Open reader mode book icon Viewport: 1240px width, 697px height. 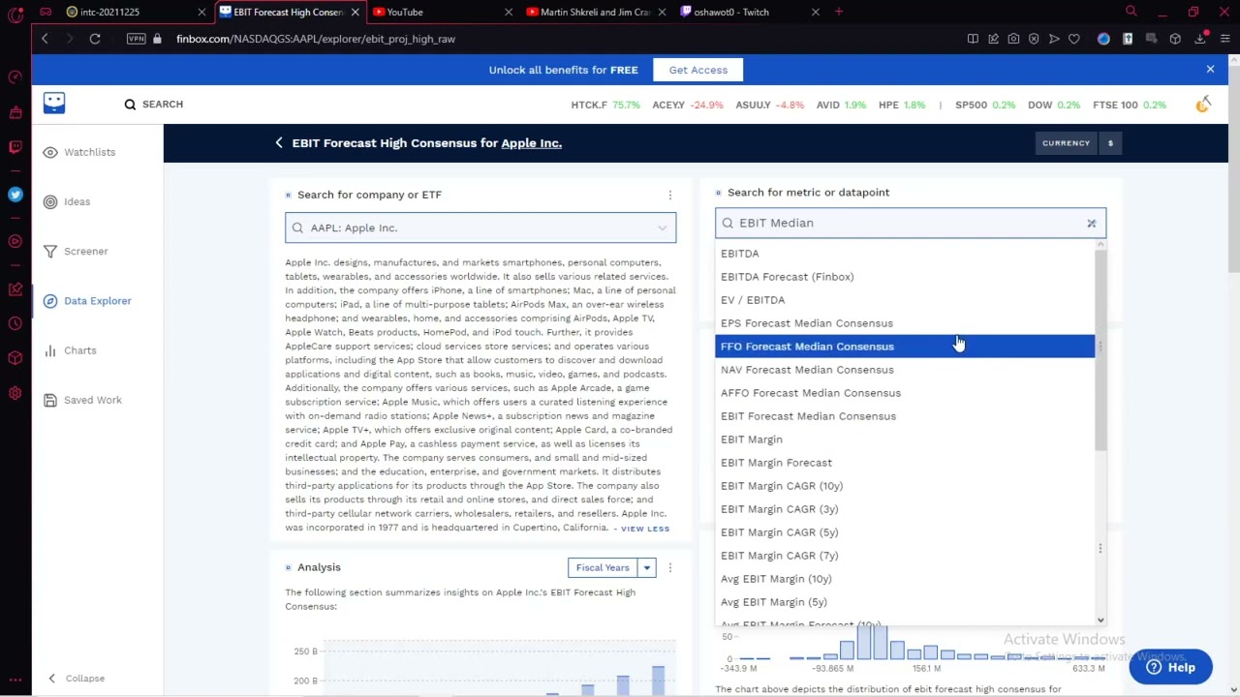pos(973,39)
